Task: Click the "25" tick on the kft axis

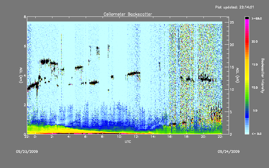Action: click(232, 23)
